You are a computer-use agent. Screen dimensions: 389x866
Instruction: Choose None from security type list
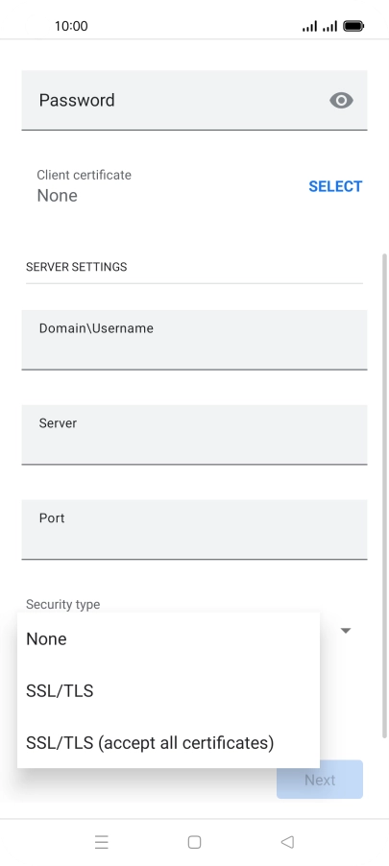click(168, 639)
